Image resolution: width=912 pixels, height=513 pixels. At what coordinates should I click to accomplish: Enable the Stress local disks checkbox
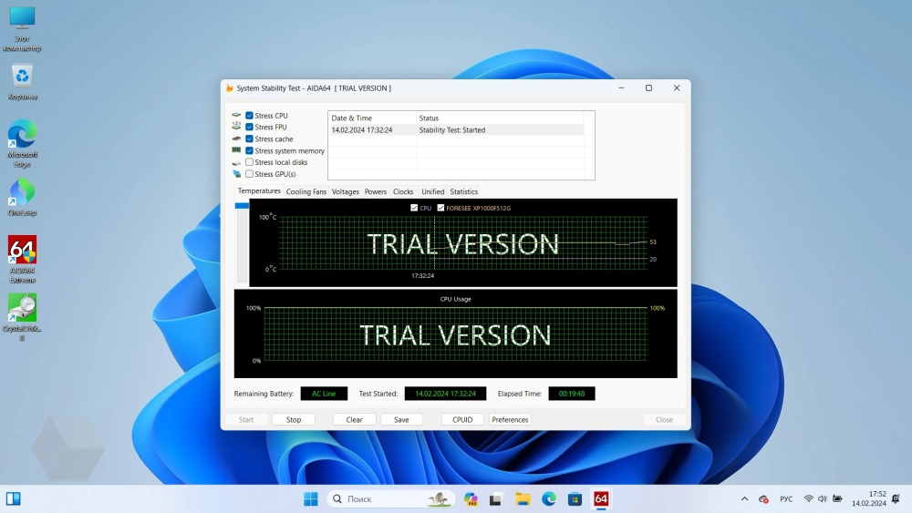click(250, 162)
